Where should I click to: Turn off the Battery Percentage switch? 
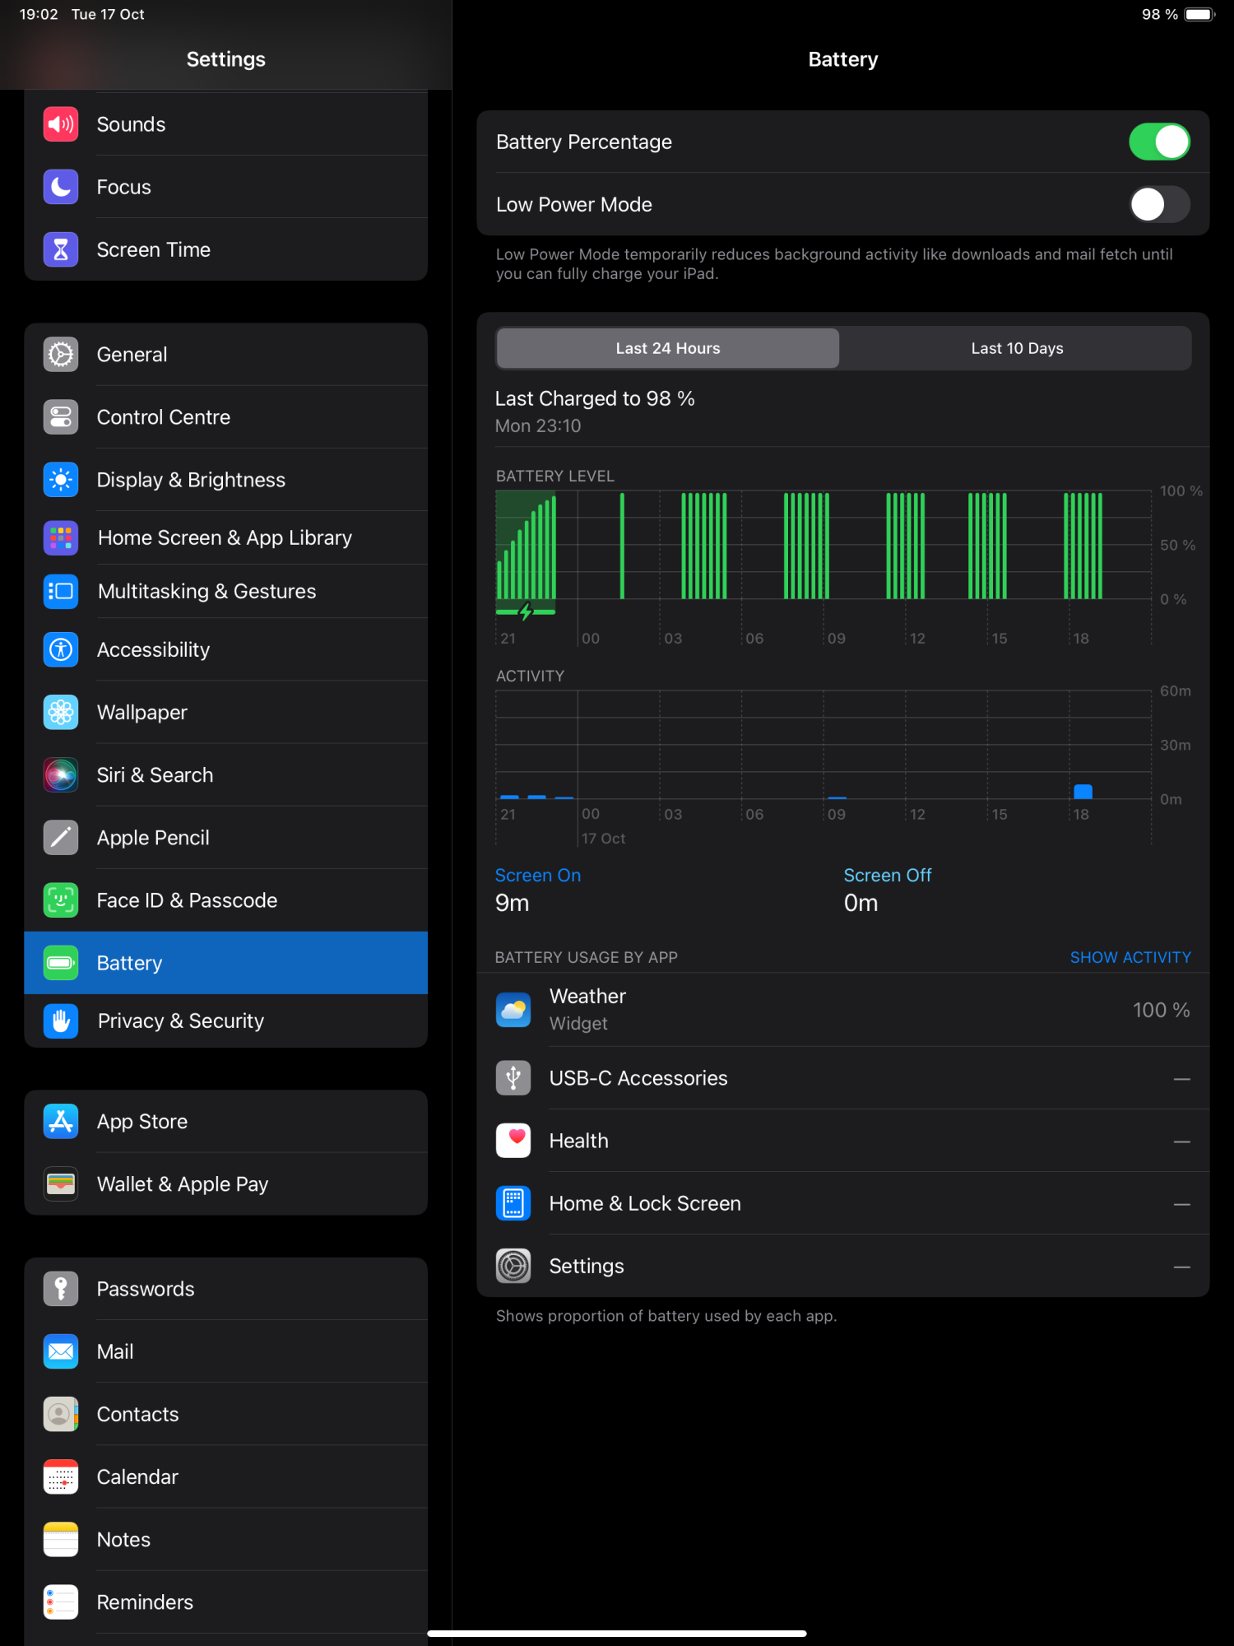point(1159,142)
